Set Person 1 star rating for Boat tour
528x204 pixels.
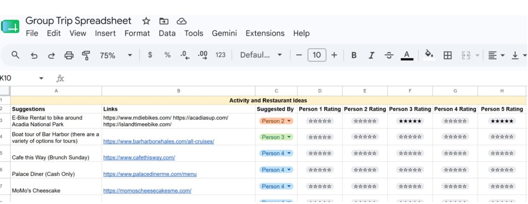coord(320,137)
